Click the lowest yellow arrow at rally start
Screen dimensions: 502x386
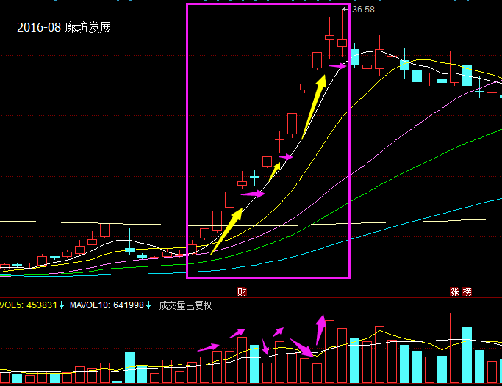tap(227, 232)
